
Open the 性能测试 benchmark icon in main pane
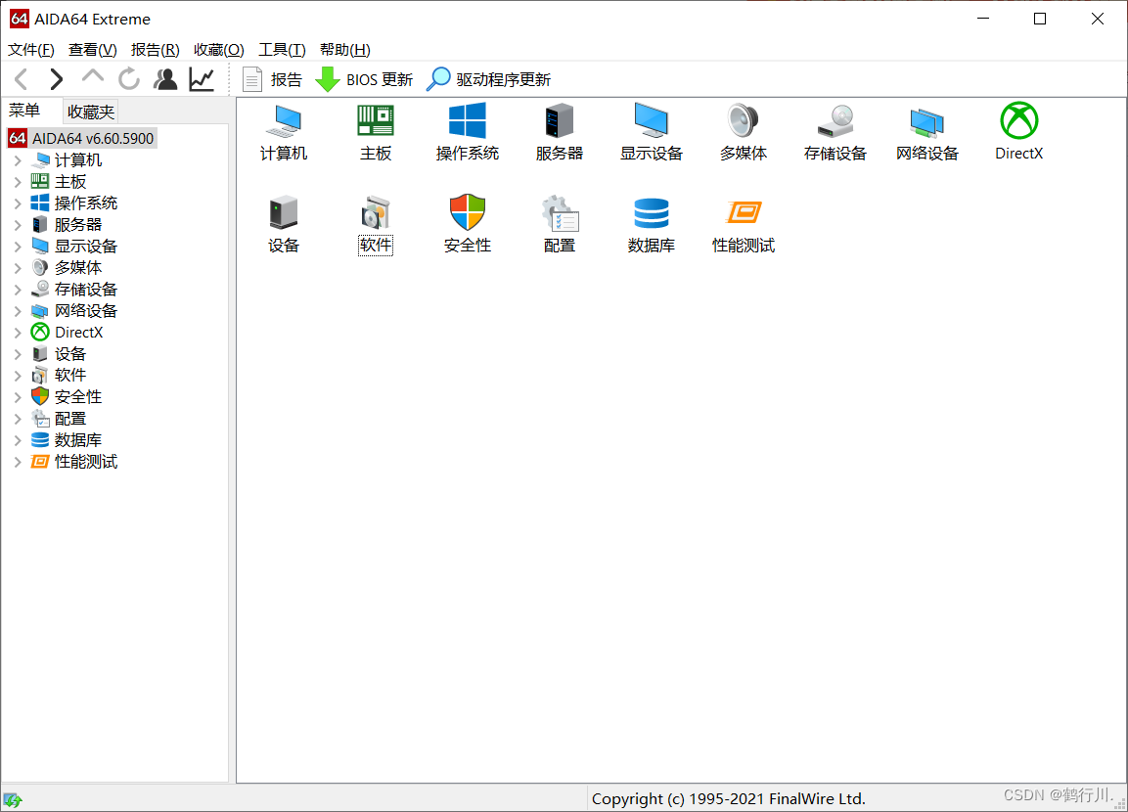(744, 224)
